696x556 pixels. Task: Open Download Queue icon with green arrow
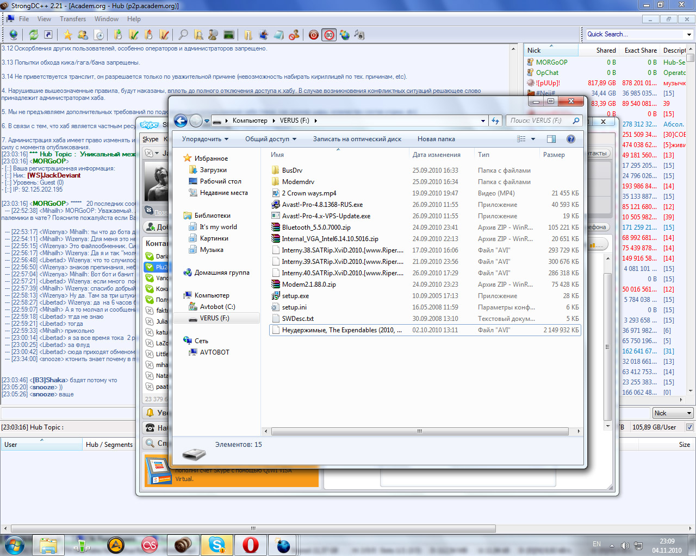click(x=117, y=35)
